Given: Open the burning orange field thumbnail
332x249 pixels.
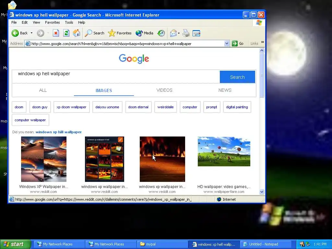Looking at the screenshot, I should point(162,159).
